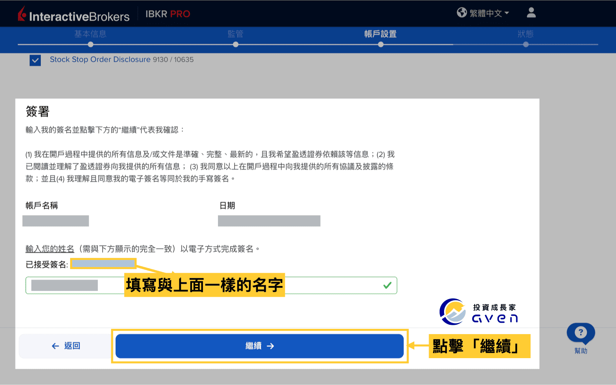Image resolution: width=616 pixels, height=385 pixels.
Task: Open the 繁體中文 language dropdown
Action: click(x=485, y=13)
